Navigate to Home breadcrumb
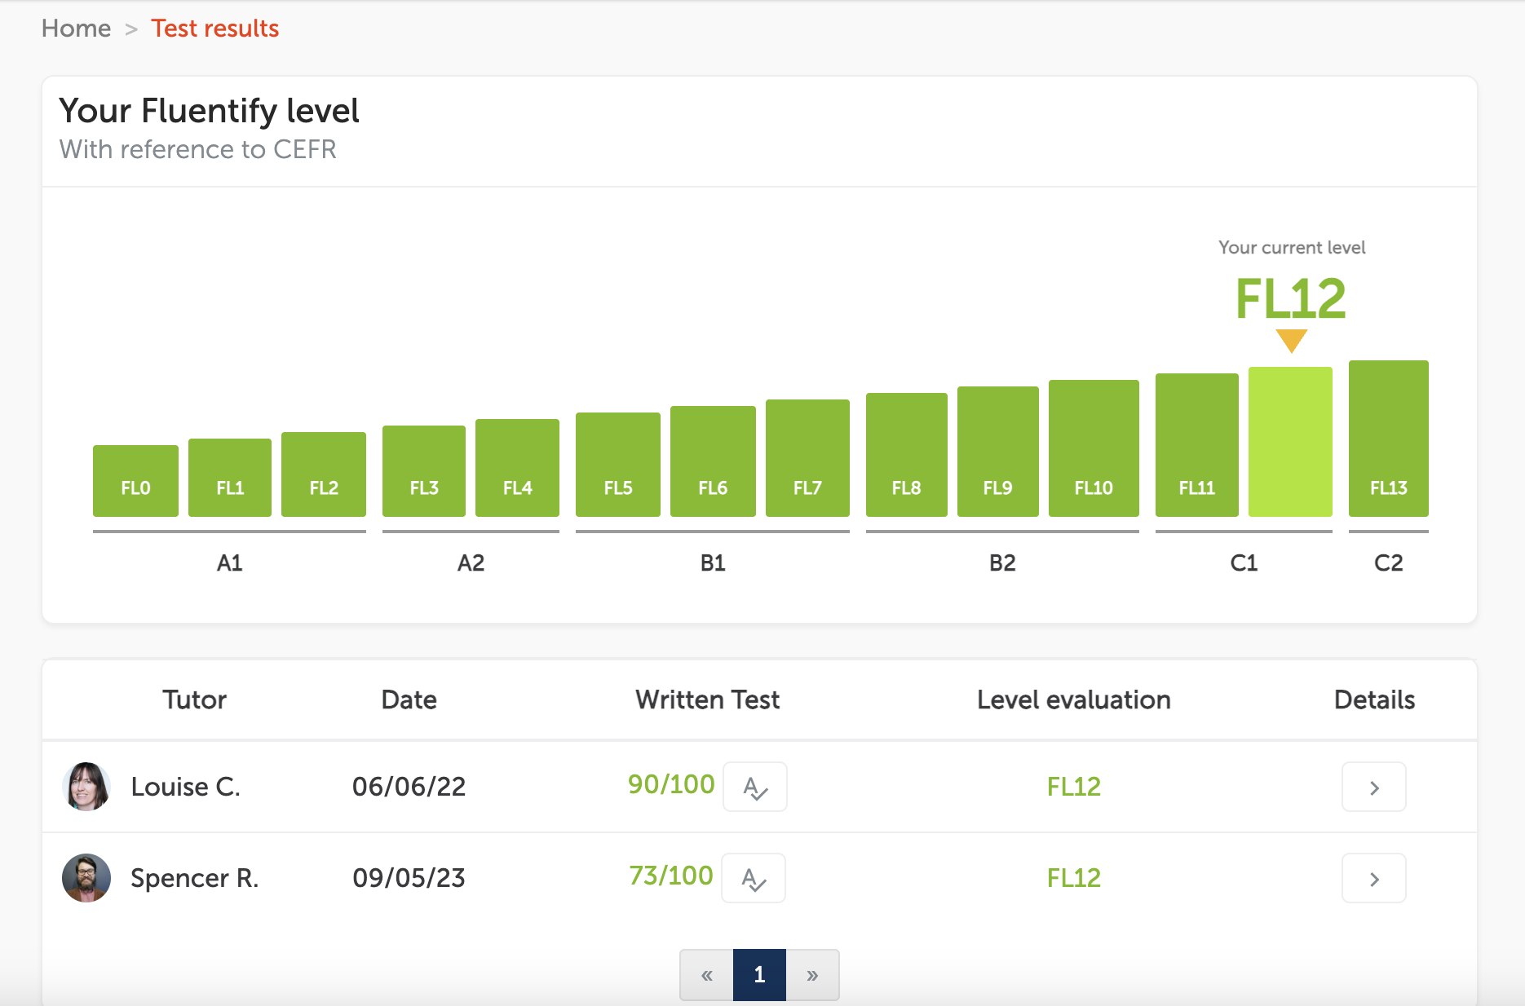The height and width of the screenshot is (1006, 1525). (76, 29)
